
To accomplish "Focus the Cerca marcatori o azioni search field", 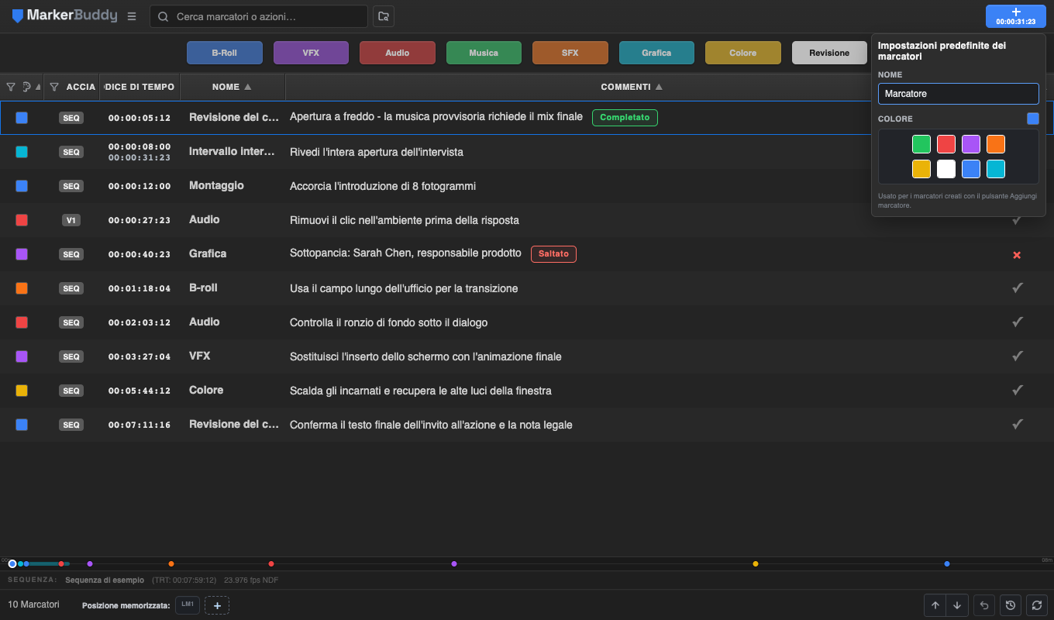I will (259, 16).
